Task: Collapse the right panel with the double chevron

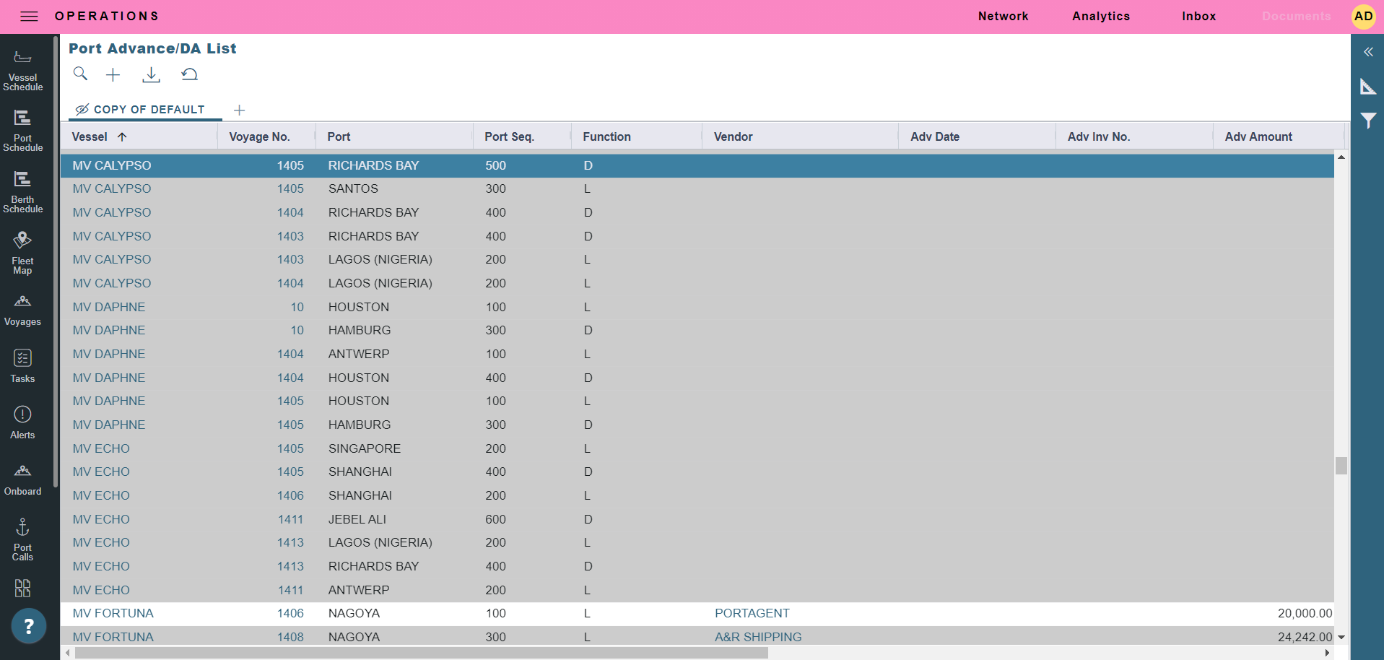Action: tap(1367, 52)
